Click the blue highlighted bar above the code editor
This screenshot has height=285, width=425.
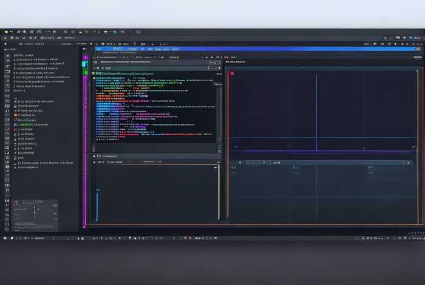tap(257, 49)
